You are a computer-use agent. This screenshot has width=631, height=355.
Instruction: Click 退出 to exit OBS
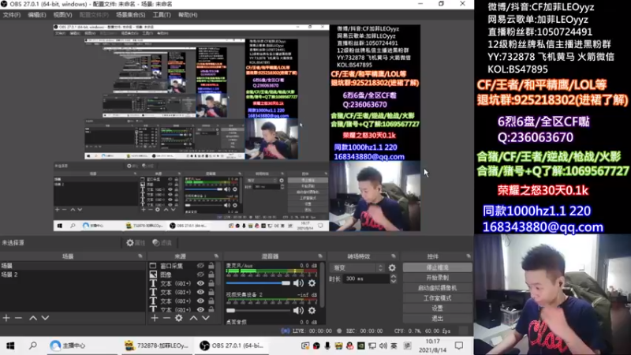[x=438, y=319]
